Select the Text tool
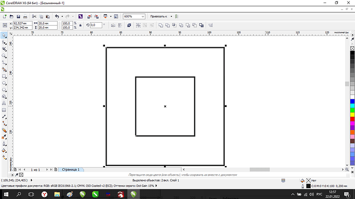 [x=4, y=103]
